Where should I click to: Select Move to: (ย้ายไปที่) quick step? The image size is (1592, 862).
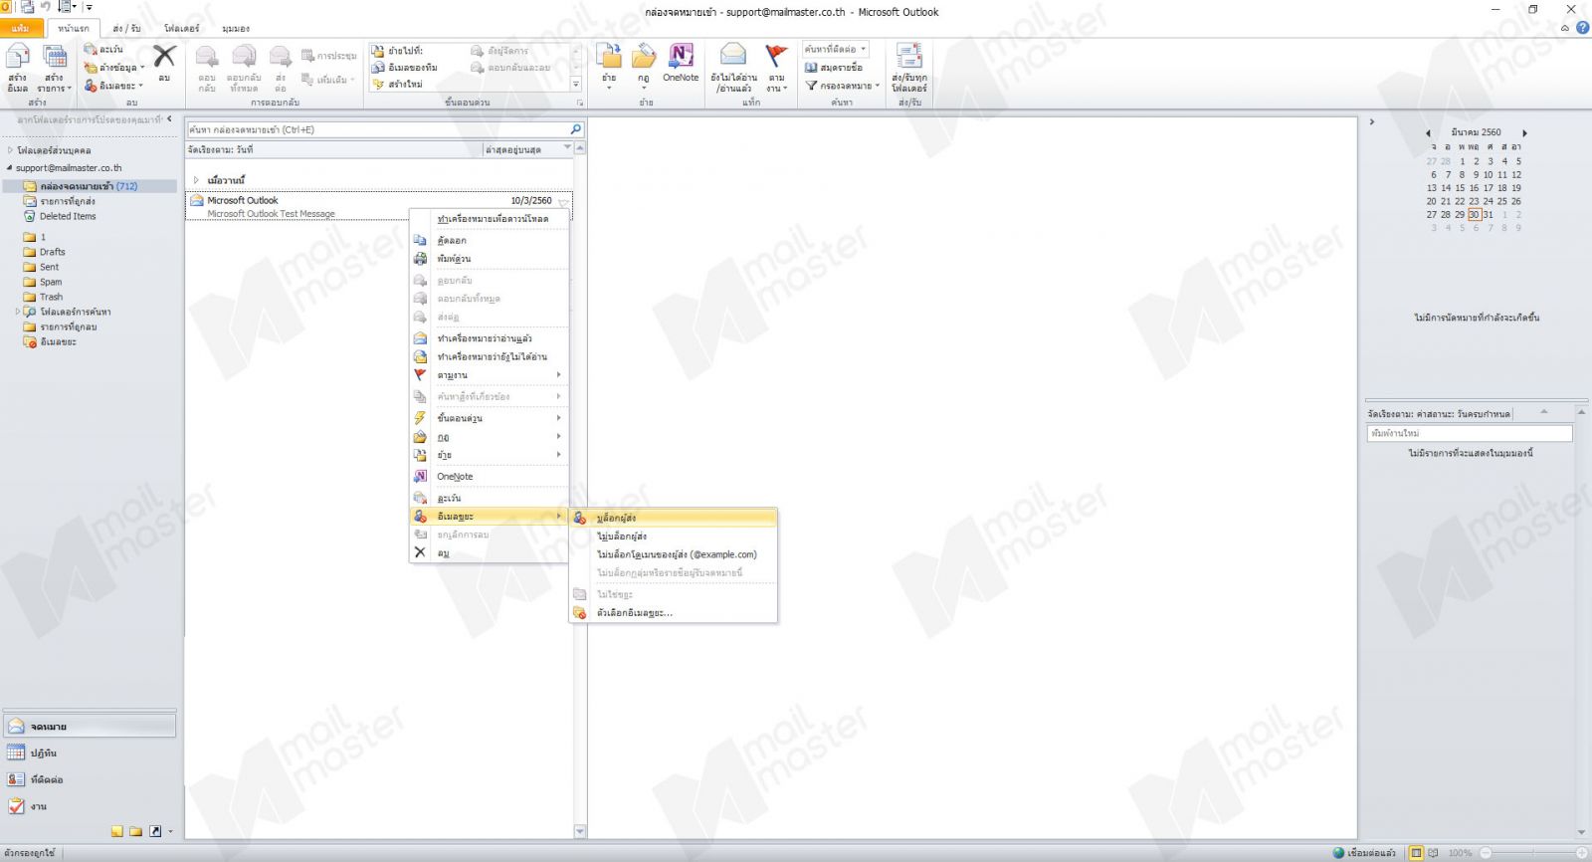398,50
